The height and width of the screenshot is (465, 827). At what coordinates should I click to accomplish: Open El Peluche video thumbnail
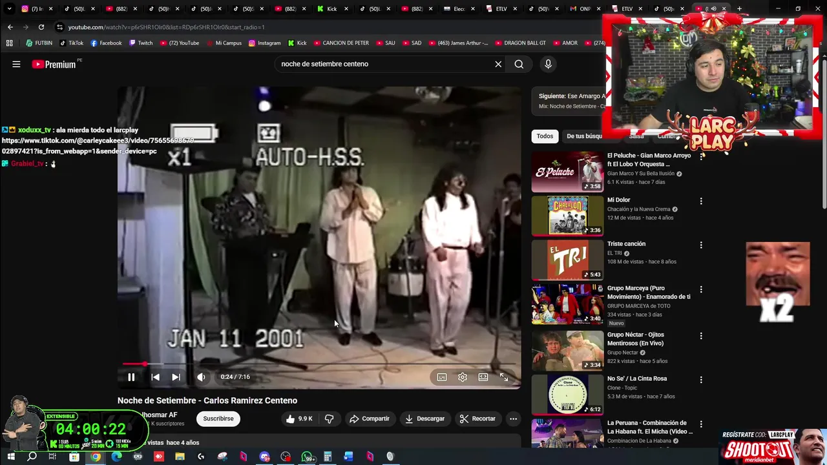pos(567,172)
